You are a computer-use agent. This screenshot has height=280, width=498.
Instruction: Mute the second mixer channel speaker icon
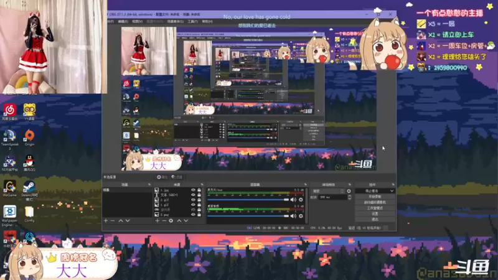(x=293, y=216)
